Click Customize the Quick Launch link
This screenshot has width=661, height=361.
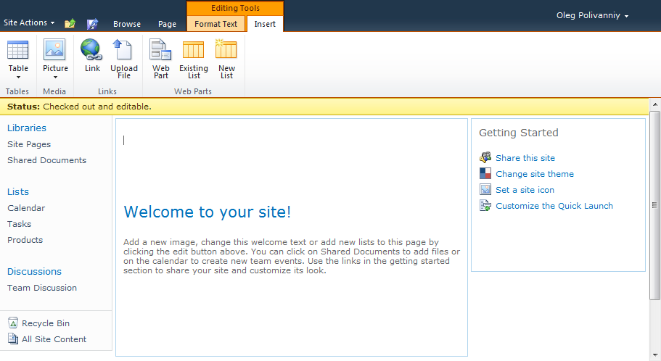tap(554, 206)
